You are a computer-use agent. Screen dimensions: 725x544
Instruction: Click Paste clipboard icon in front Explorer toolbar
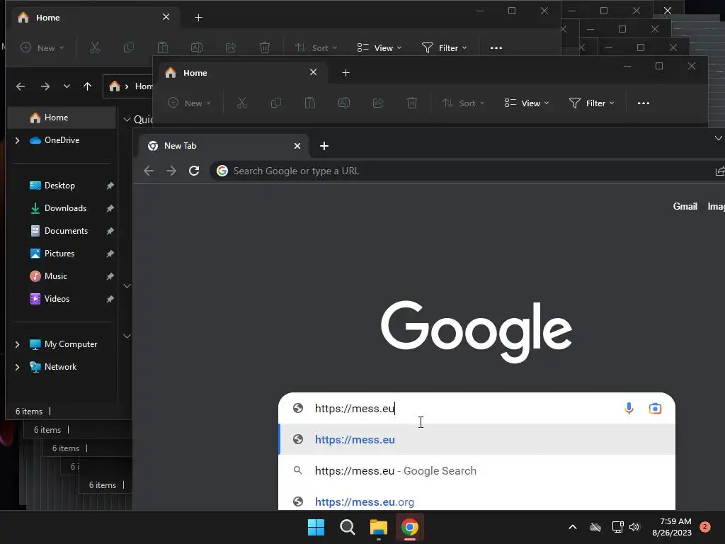click(x=310, y=103)
